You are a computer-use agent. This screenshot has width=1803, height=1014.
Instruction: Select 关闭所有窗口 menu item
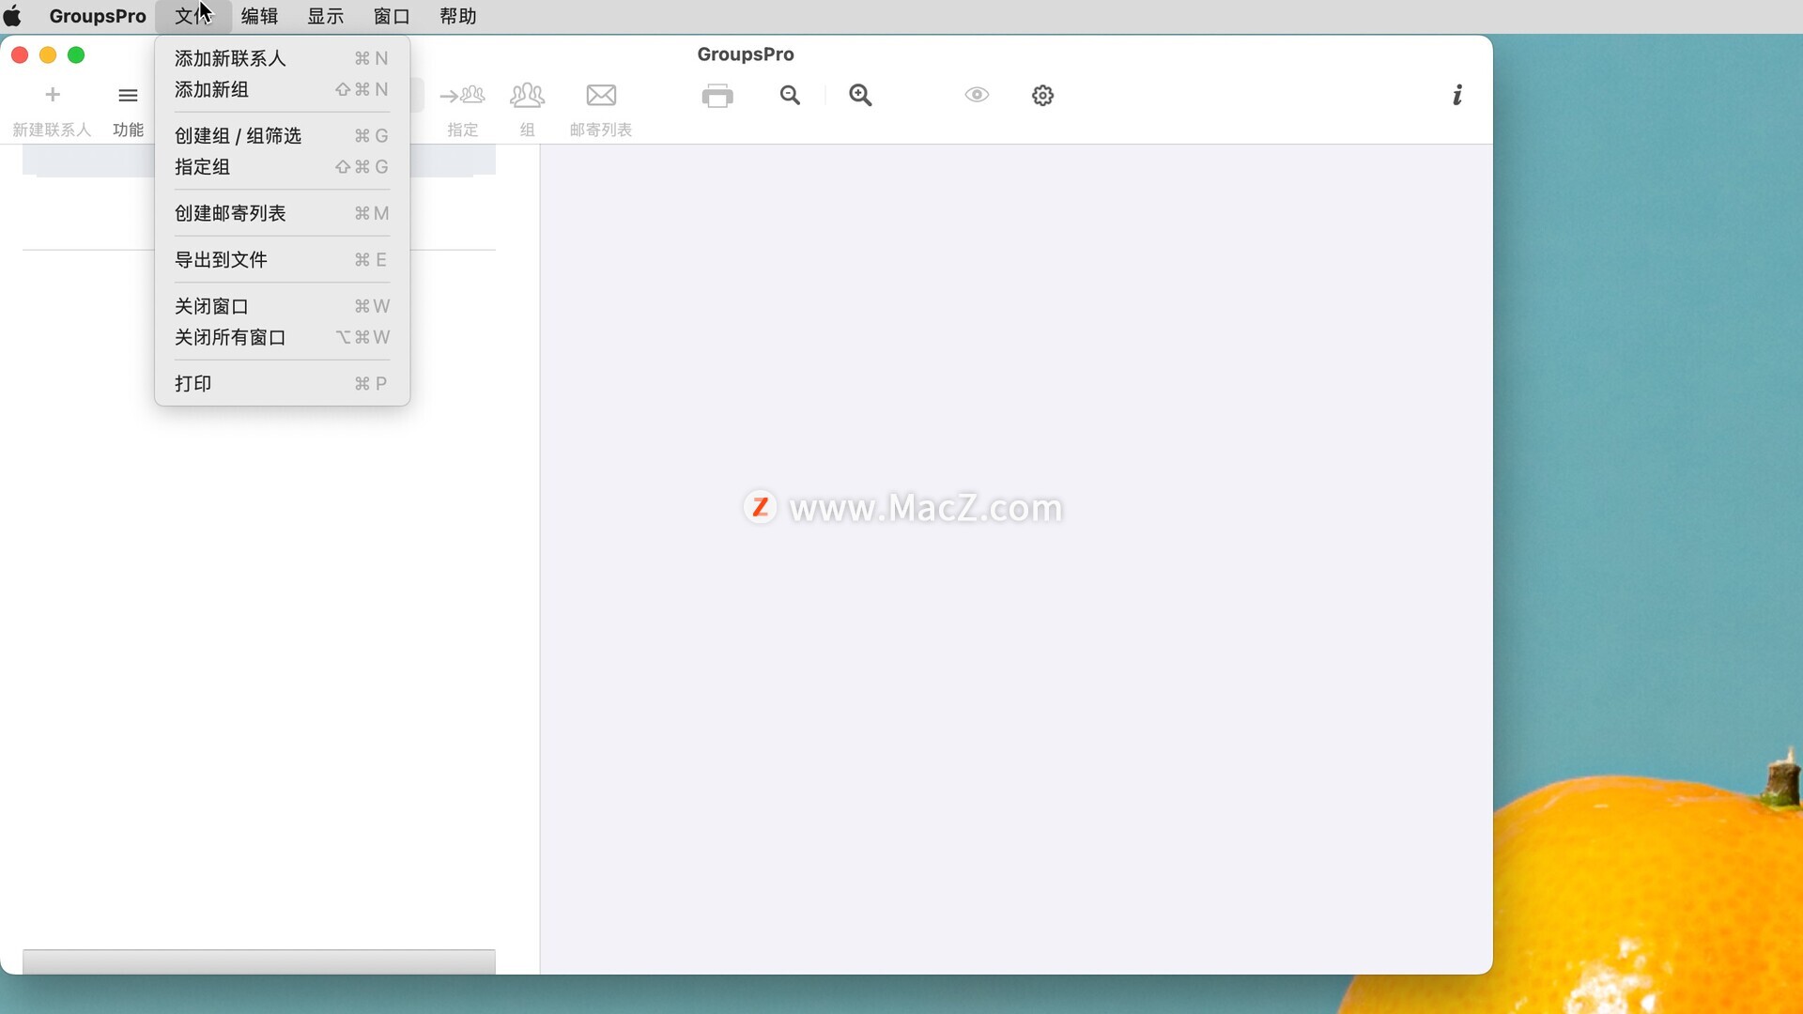click(282, 337)
